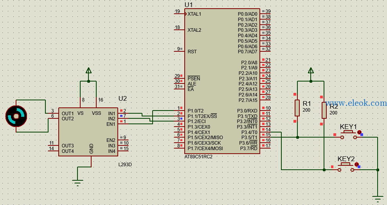
Task: Click the wire junction dot below R1
Action: pos(297,137)
